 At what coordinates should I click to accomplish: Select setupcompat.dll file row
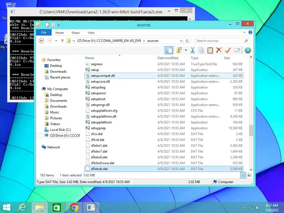tap(164, 75)
